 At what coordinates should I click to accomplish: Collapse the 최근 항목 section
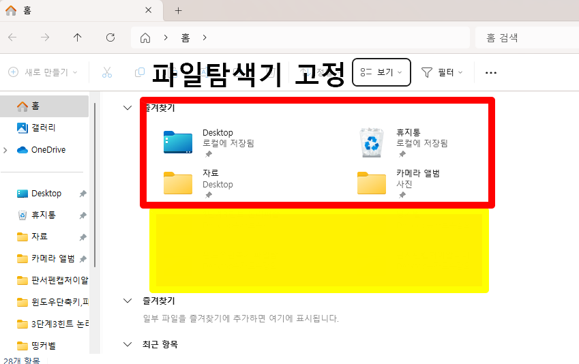click(x=127, y=344)
